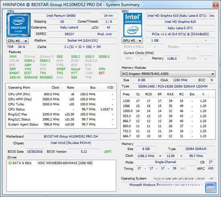Click the Intel Graphics logo
This screenshot has height=197, width=221.
pos(133,25)
